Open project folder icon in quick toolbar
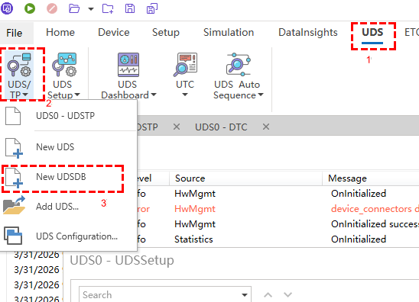 pyautogui.click(x=74, y=8)
